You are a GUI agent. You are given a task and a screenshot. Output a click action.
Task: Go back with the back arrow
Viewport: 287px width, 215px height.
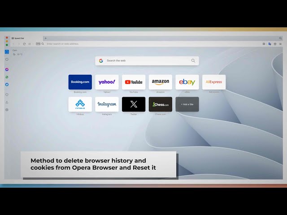tap(13, 44)
